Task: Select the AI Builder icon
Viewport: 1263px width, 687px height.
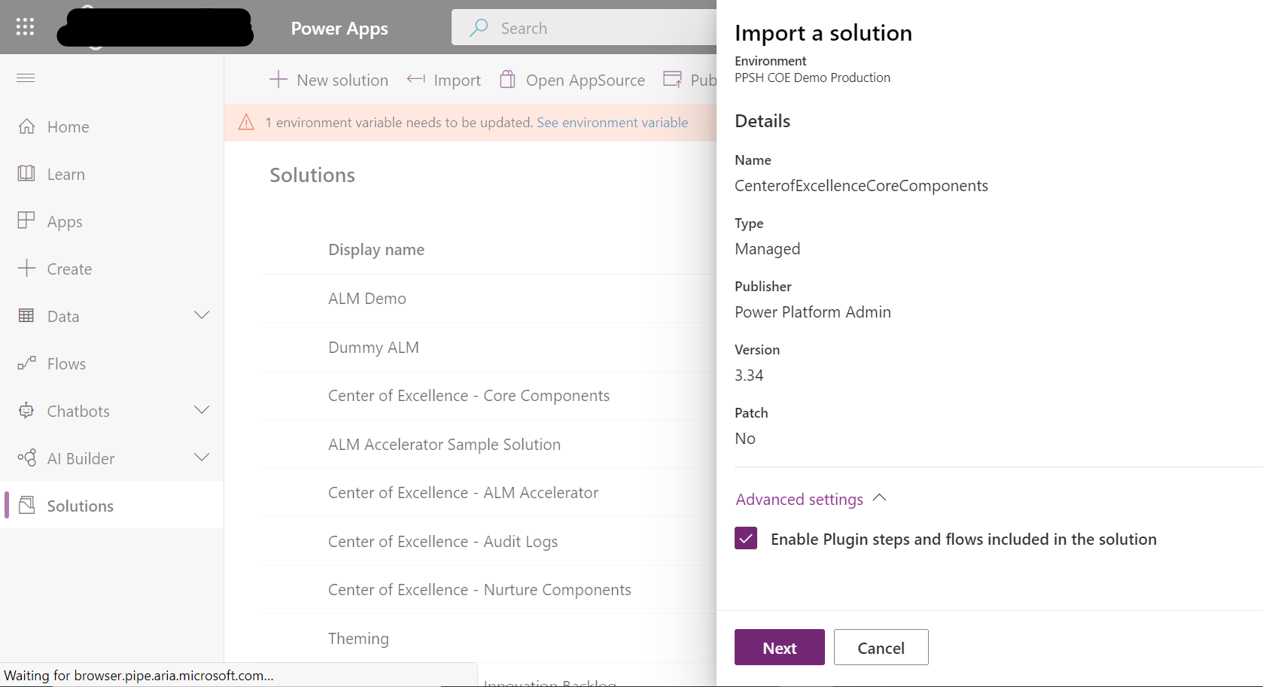Action: click(x=26, y=457)
